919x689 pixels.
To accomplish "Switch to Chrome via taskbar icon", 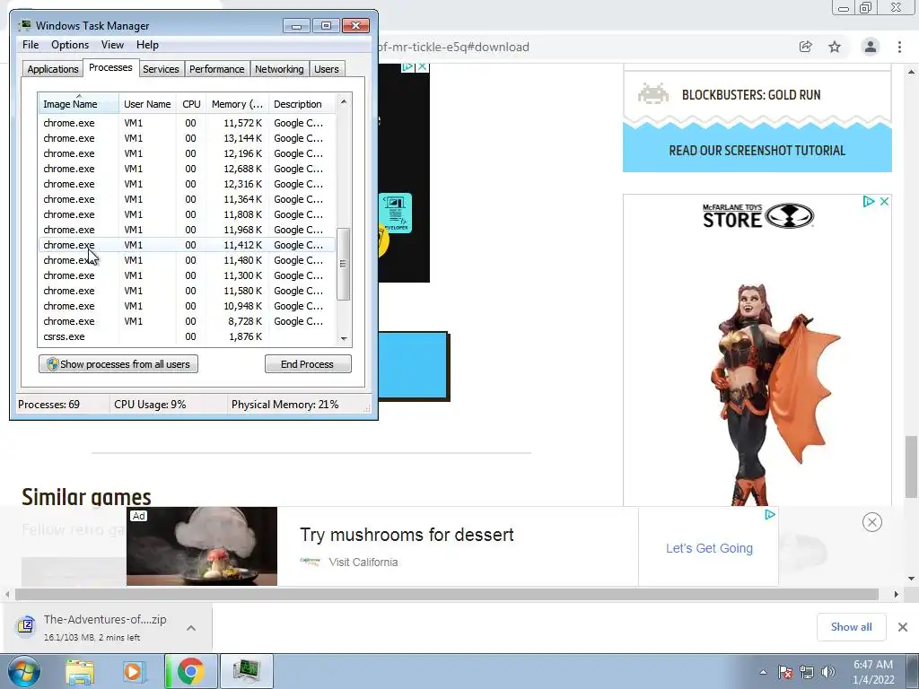I will pyautogui.click(x=190, y=671).
